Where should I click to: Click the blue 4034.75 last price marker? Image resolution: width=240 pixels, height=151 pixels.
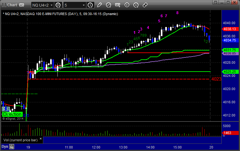[230, 40]
